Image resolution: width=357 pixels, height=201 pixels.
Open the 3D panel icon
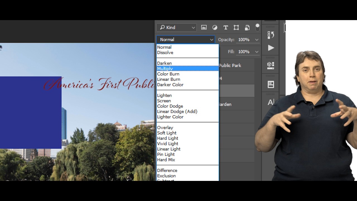pos(271,66)
